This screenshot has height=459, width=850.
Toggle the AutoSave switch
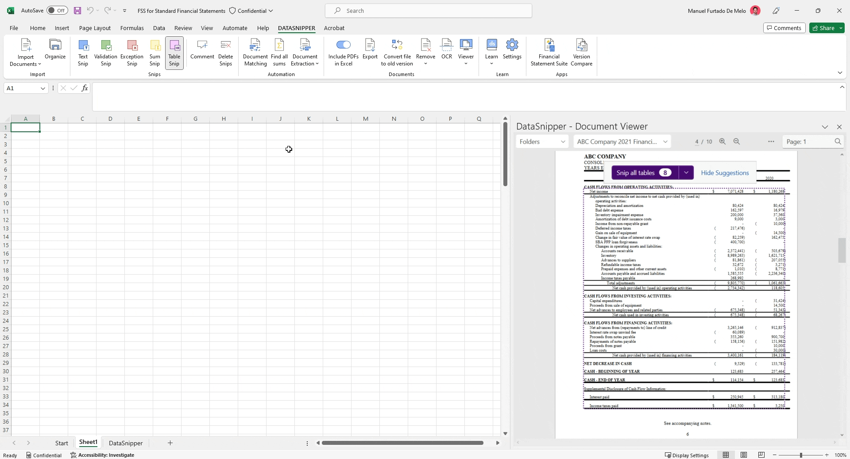(57, 11)
